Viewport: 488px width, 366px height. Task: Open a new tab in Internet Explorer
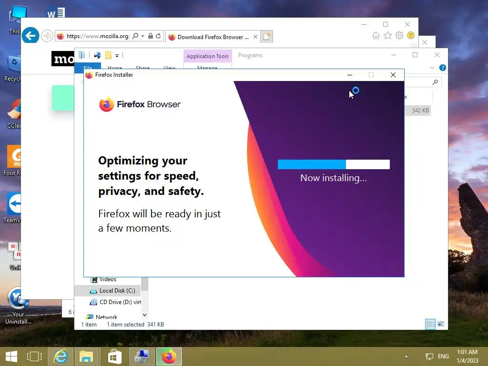(x=267, y=37)
